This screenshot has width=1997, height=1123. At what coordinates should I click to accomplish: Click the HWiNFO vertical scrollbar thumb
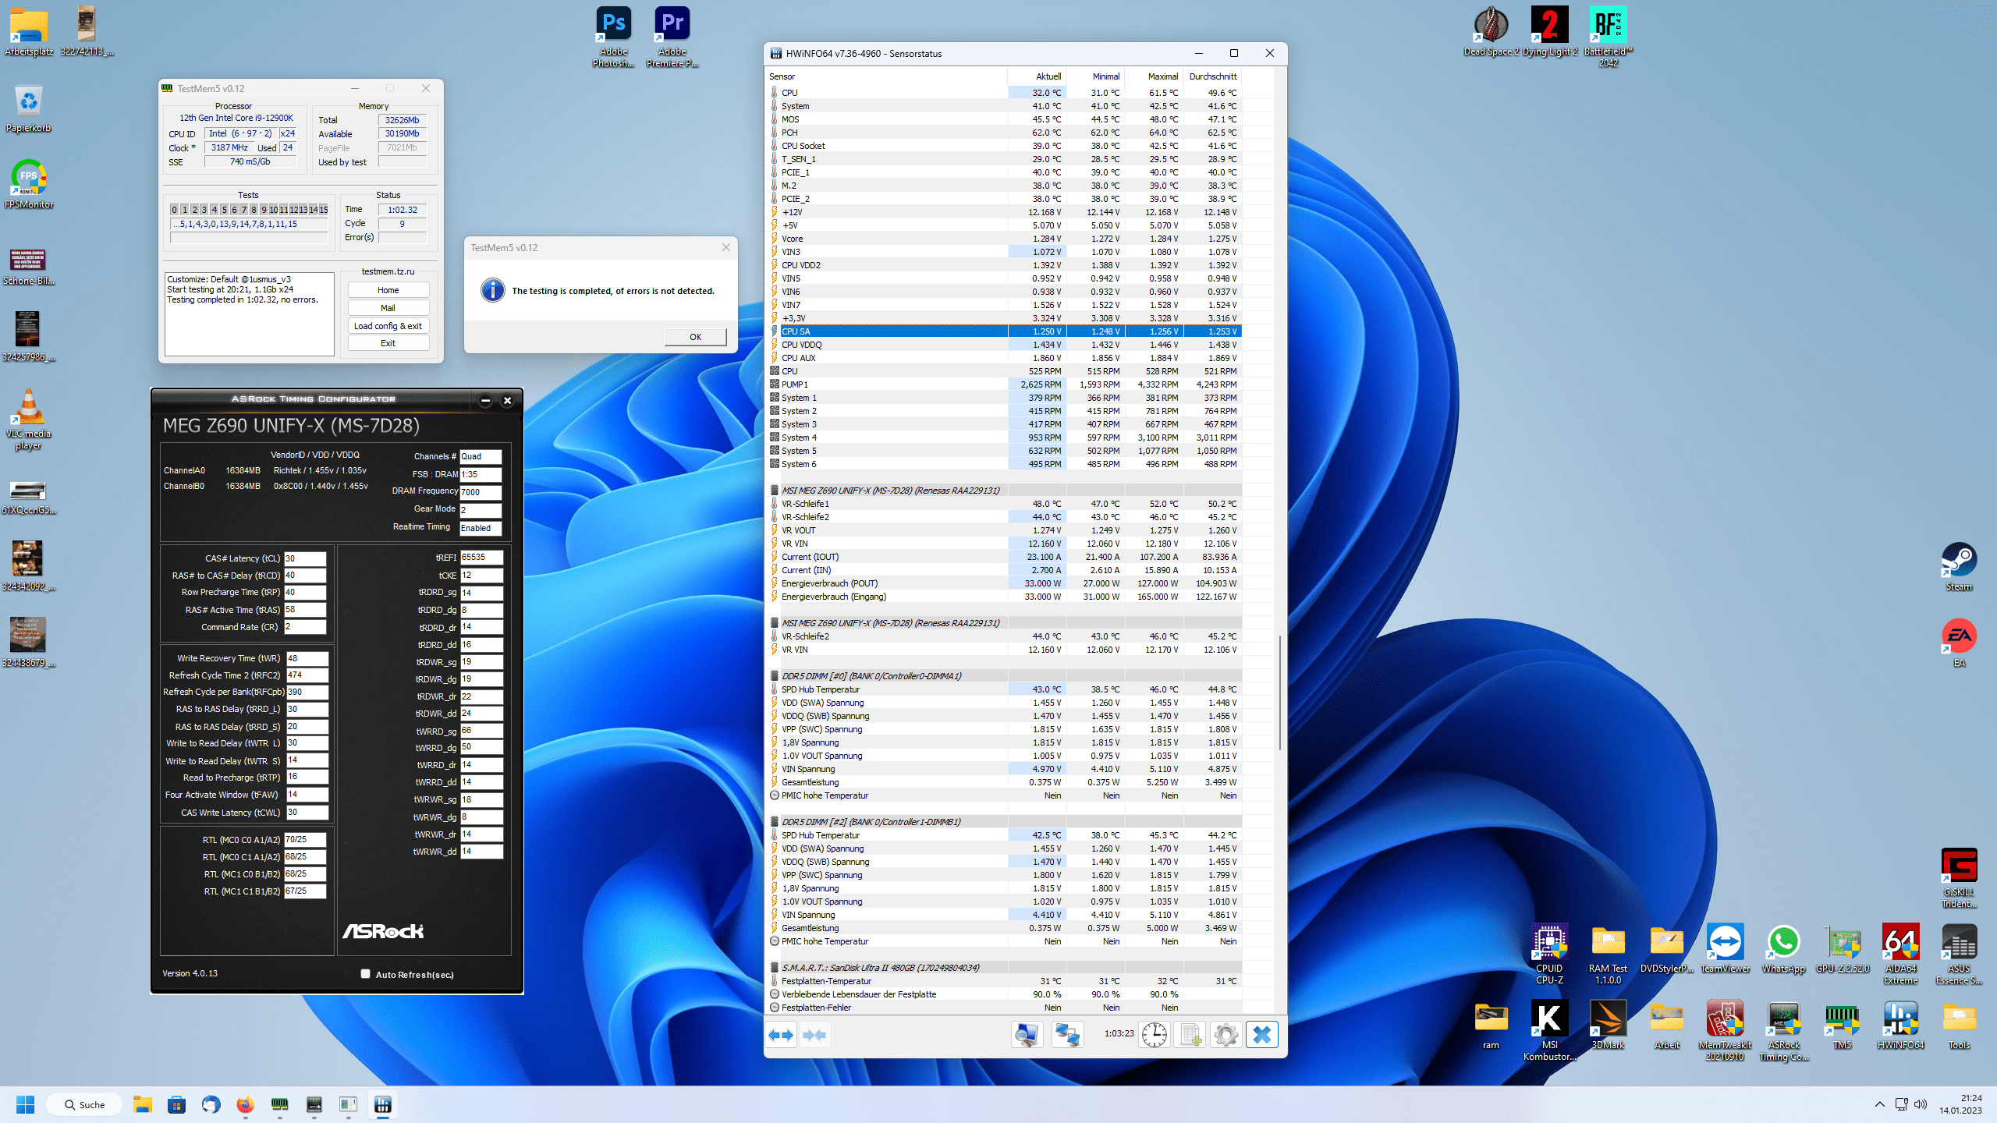pyautogui.click(x=1279, y=693)
